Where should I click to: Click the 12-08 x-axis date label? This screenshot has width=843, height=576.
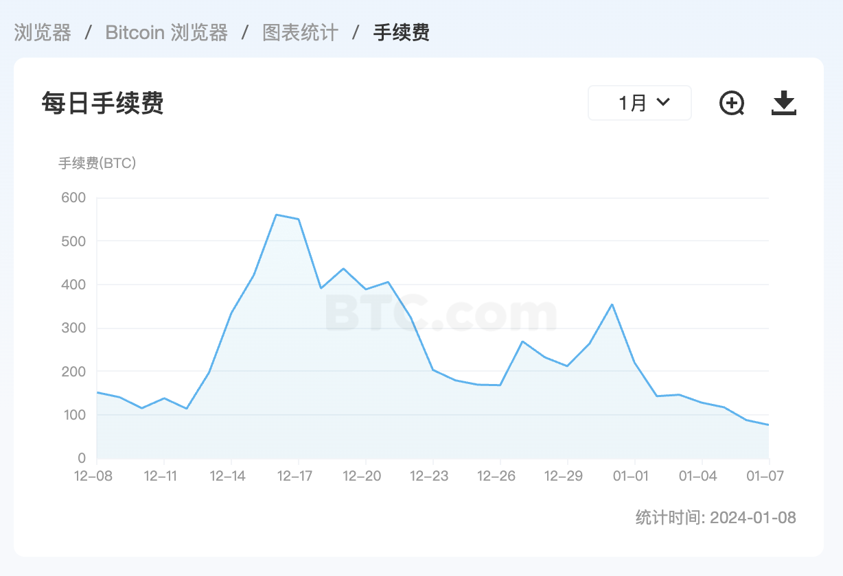tap(93, 476)
